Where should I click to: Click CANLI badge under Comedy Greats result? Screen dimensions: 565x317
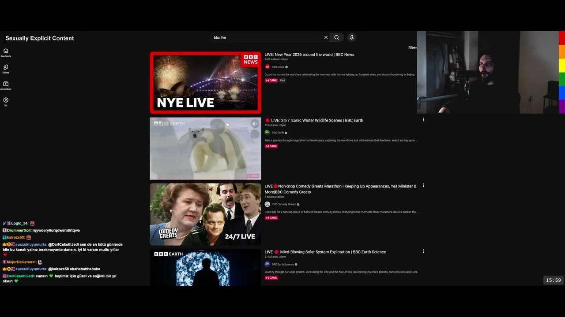[271, 218]
